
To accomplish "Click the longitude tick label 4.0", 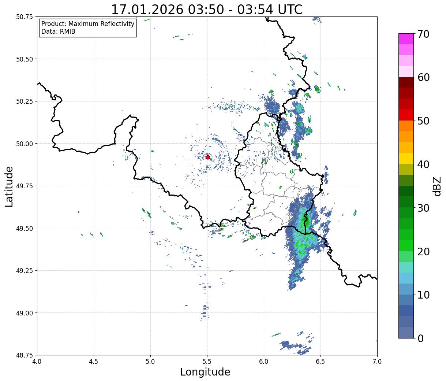I will coord(37,361).
